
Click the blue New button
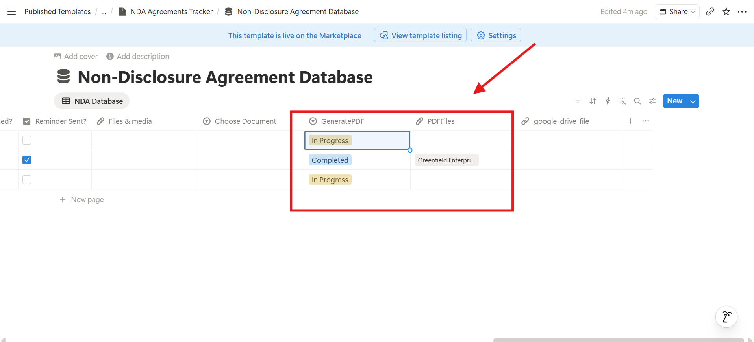tap(675, 101)
